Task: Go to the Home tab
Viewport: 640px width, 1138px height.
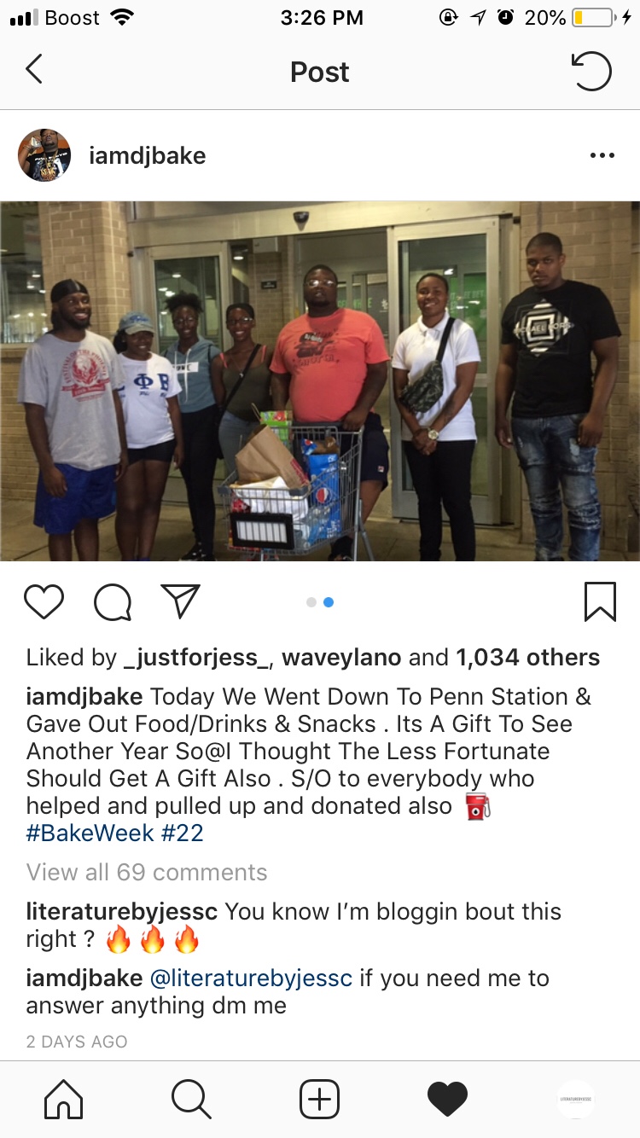Action: coord(63,1099)
